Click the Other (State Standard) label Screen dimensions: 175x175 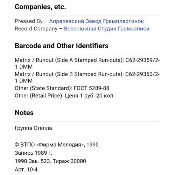pyautogui.click(x=43, y=88)
